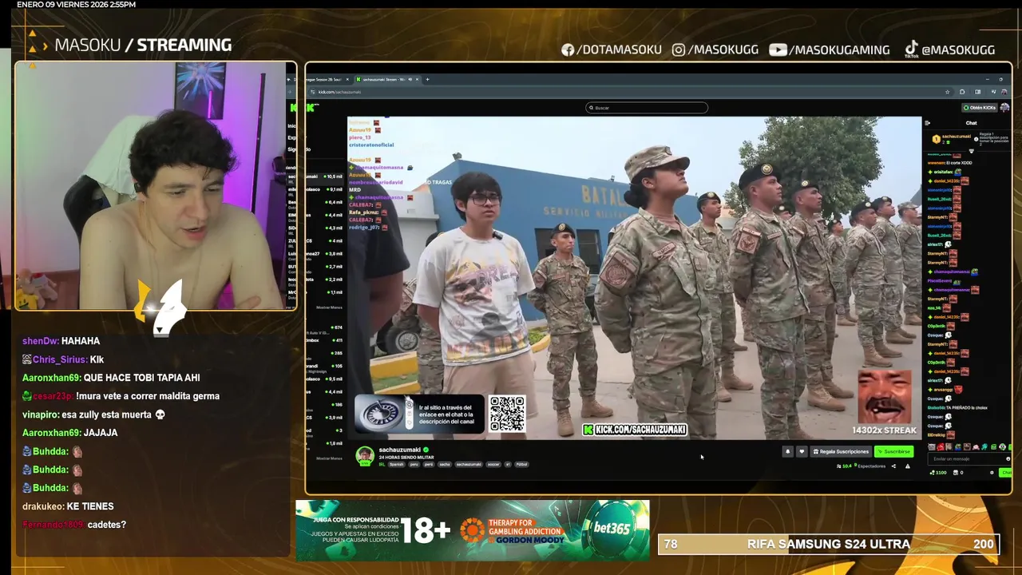1022x575 pixels.
Task: Click the Buscar search field on Kick
Action: click(647, 108)
